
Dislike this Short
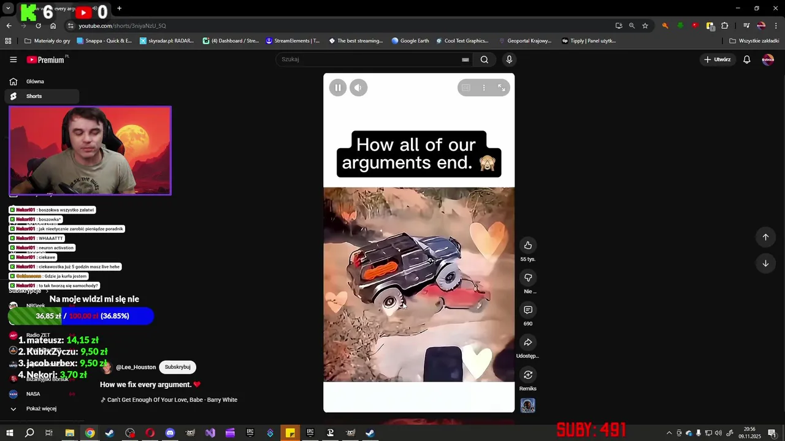click(x=527, y=277)
